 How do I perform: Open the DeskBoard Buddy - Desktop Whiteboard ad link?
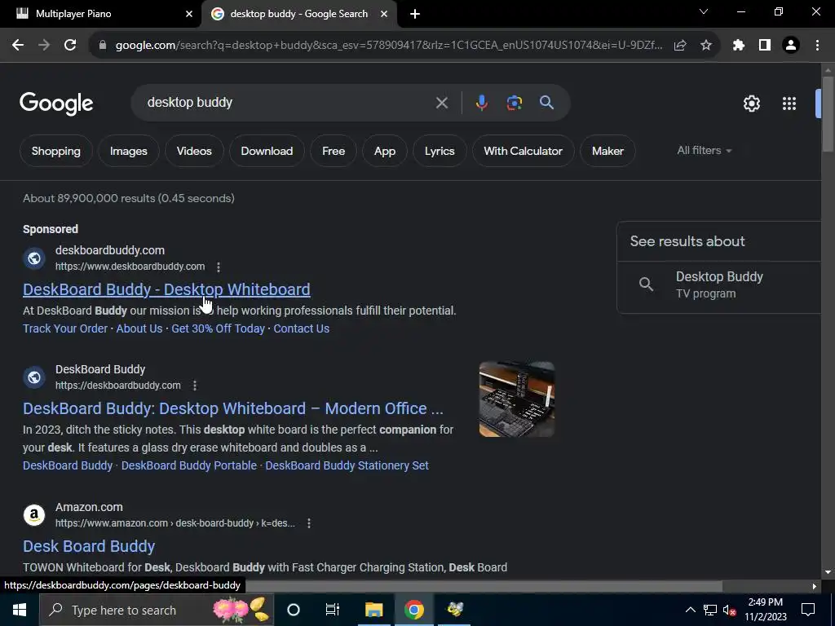(166, 289)
